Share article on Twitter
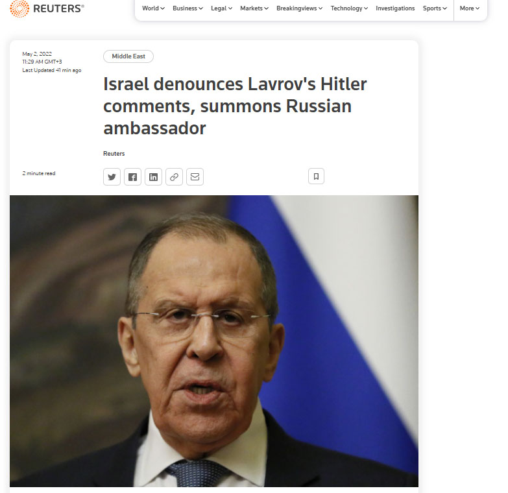 [112, 177]
